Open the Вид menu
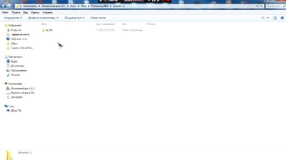The image size is (286, 160). click(25, 12)
